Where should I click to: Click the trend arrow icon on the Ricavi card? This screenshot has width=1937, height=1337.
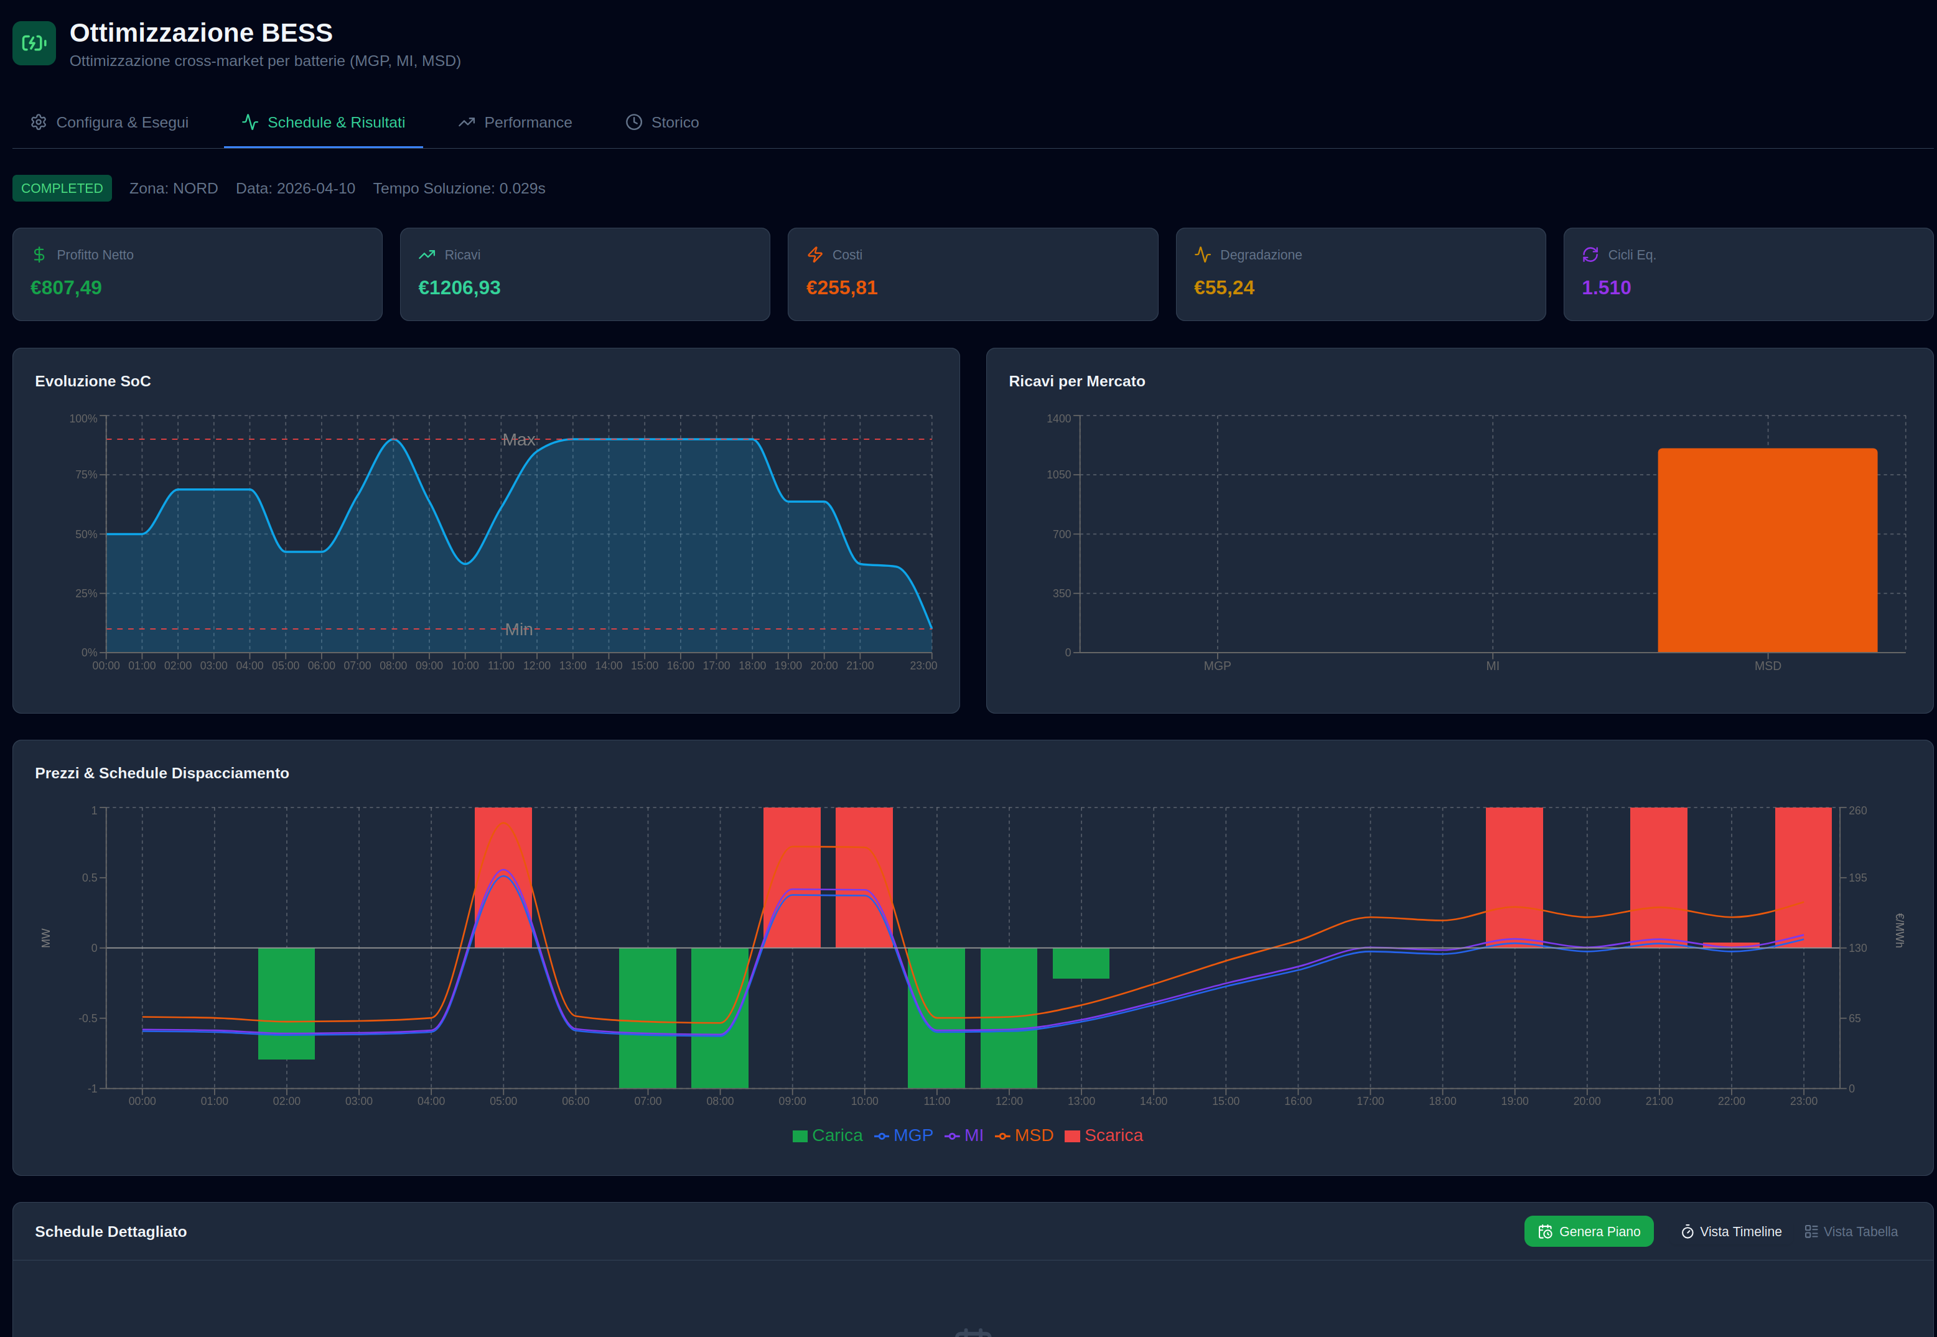[x=427, y=254]
